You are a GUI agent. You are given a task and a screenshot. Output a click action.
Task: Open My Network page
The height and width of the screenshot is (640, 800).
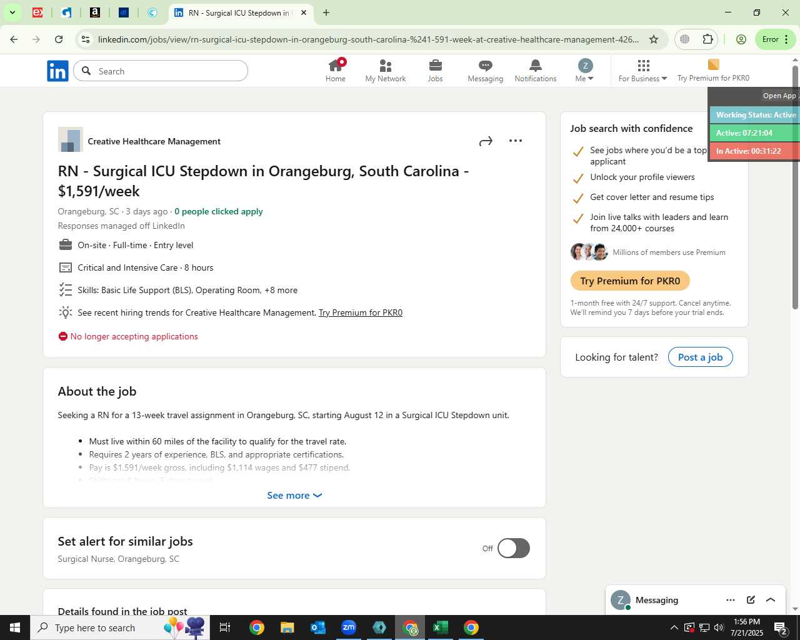coord(386,71)
